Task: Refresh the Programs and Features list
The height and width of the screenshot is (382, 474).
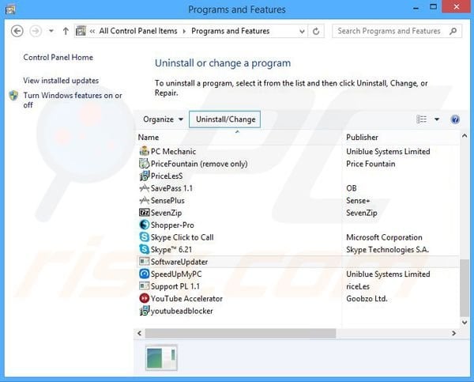Action: click(316, 31)
